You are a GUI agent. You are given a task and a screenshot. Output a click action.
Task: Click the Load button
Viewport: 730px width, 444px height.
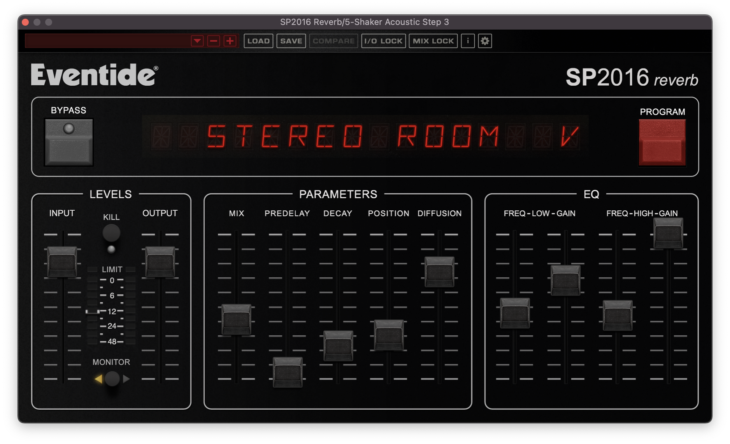pos(258,41)
